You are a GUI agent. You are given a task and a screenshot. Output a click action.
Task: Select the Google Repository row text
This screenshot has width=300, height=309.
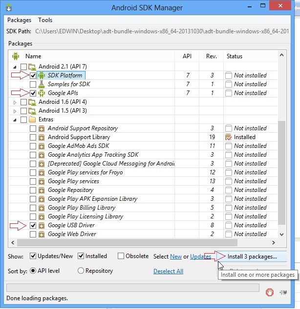click(70, 190)
